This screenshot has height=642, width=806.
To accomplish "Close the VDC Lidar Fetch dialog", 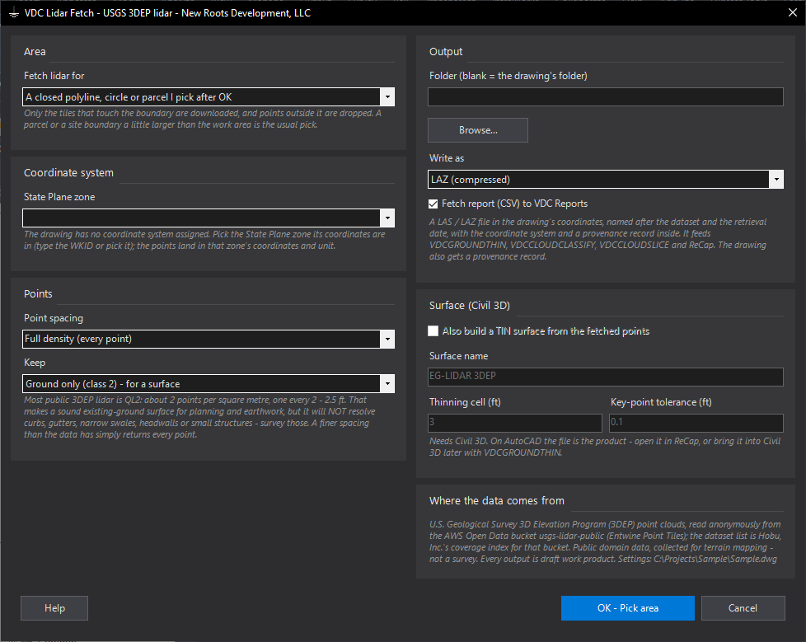I will (x=793, y=12).
